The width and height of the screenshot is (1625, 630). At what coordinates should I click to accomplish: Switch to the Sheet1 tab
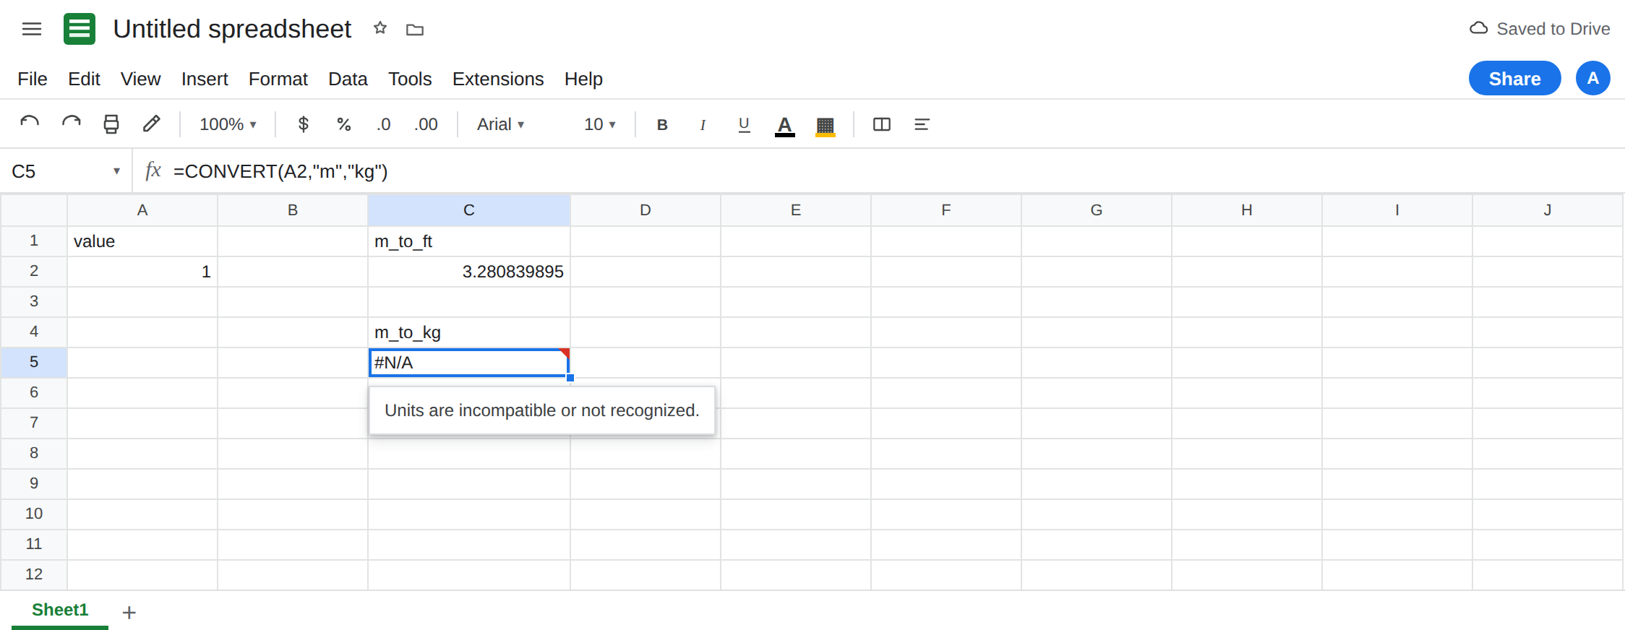[60, 610]
